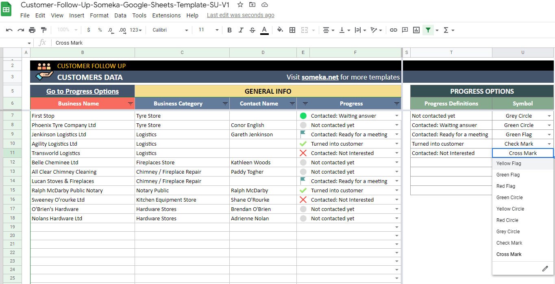Select Red Flag from the open symbol list

click(x=506, y=186)
